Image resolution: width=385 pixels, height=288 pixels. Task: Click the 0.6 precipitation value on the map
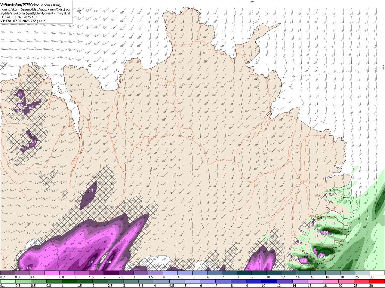tap(320, 218)
